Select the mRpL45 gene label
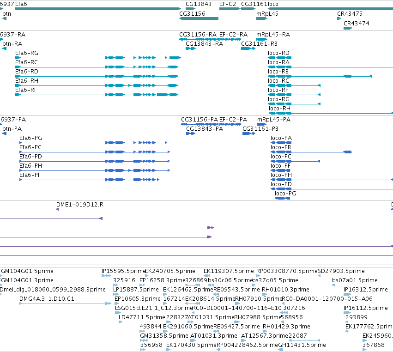This screenshot has height=352, width=393. pyautogui.click(x=267, y=13)
